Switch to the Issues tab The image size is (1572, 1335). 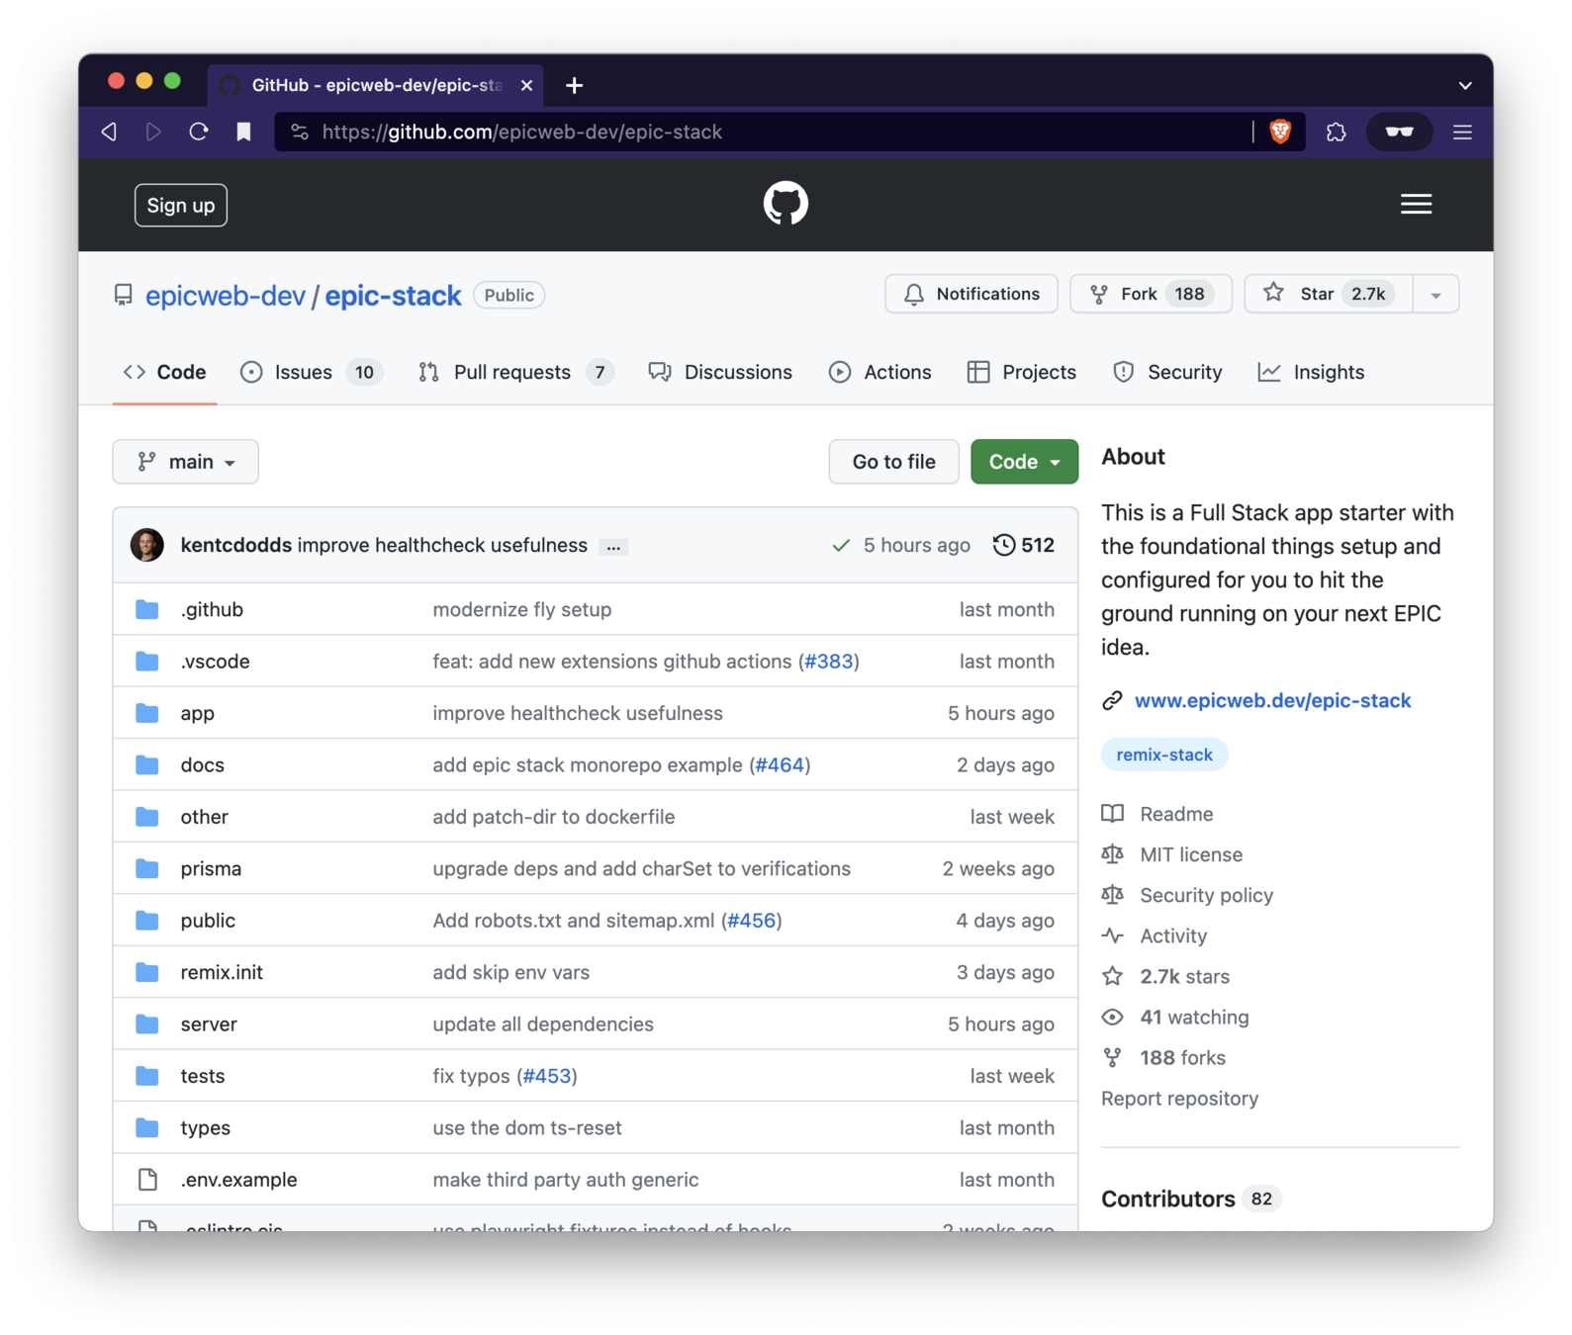click(x=303, y=372)
